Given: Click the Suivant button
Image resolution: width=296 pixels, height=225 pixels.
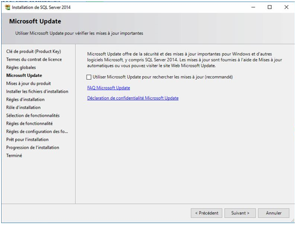Looking at the screenshot, I should coord(240,213).
